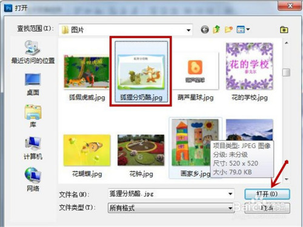
Task: Close the Open dialog window
Action: click(290, 5)
